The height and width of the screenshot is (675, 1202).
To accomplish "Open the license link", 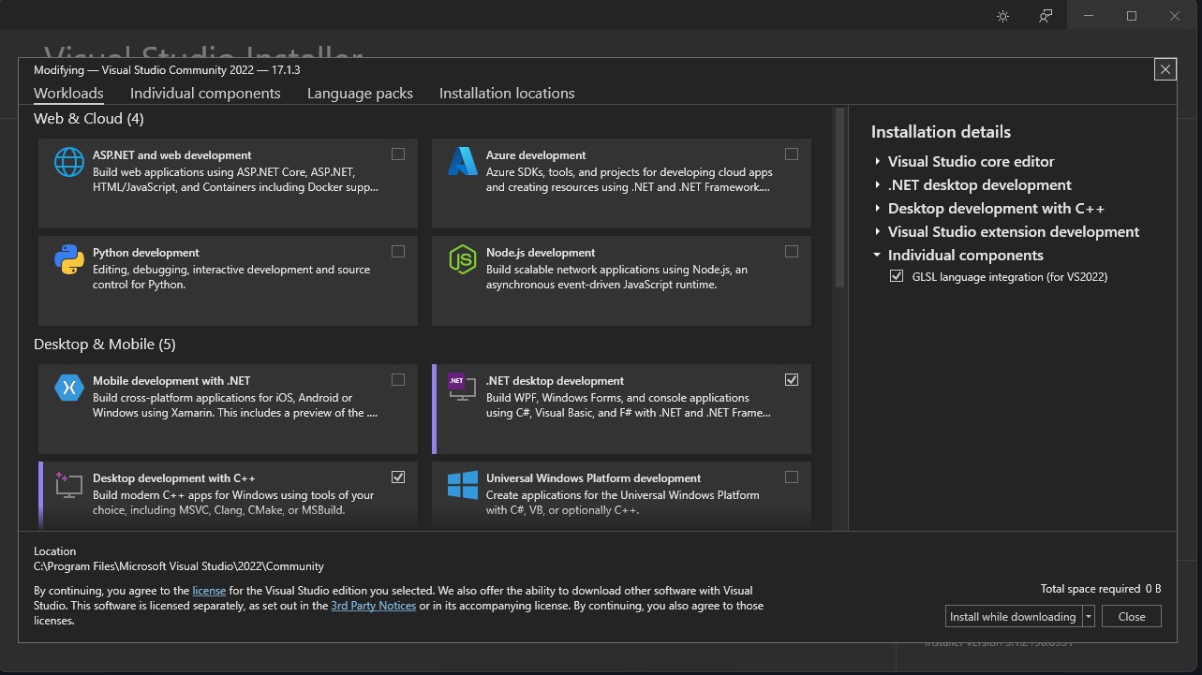I will [209, 590].
